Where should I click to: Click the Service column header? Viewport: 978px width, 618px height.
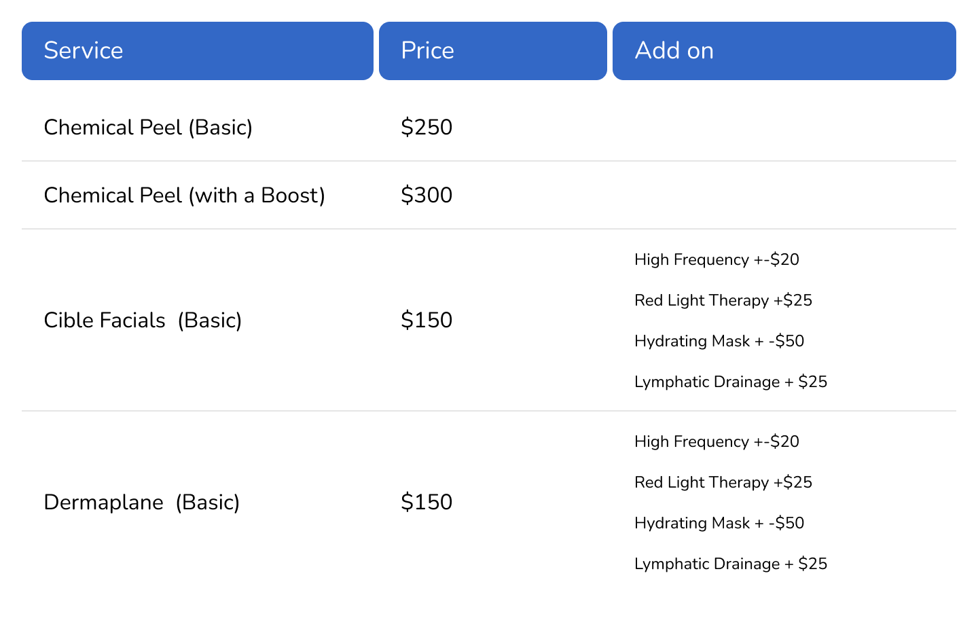click(198, 51)
